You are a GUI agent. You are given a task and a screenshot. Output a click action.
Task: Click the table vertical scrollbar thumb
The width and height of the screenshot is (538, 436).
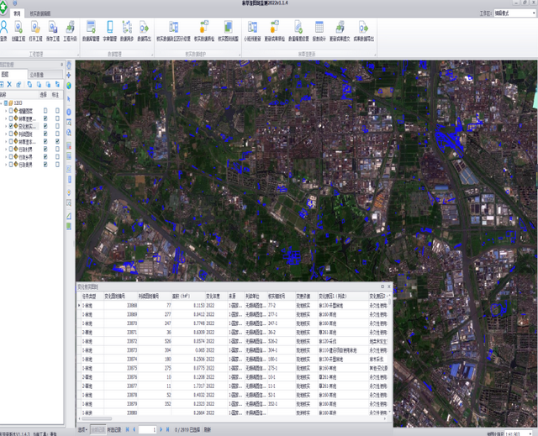tap(389, 302)
